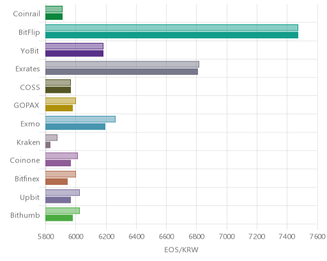Click the dark olive COSS bar

point(58,90)
